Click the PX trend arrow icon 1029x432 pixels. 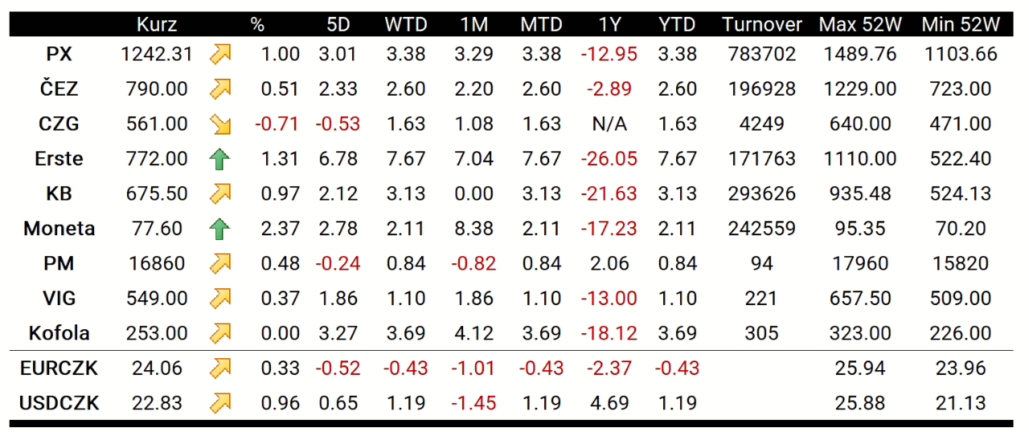tap(219, 55)
